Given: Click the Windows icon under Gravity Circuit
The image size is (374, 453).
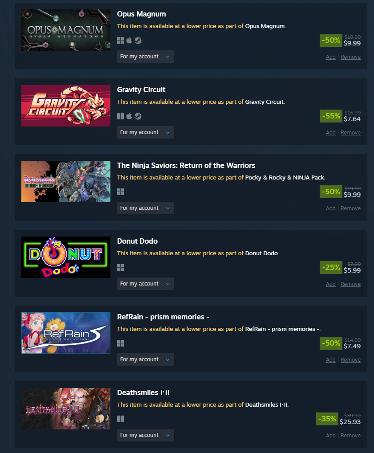Looking at the screenshot, I should click(x=120, y=116).
